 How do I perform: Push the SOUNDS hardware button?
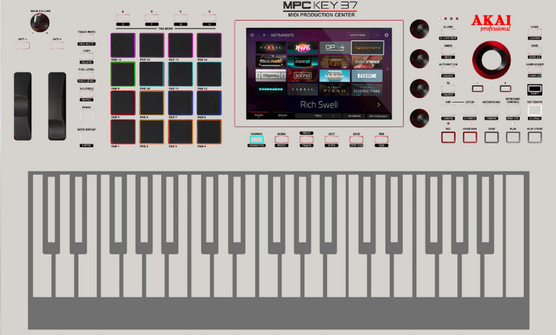(256, 139)
